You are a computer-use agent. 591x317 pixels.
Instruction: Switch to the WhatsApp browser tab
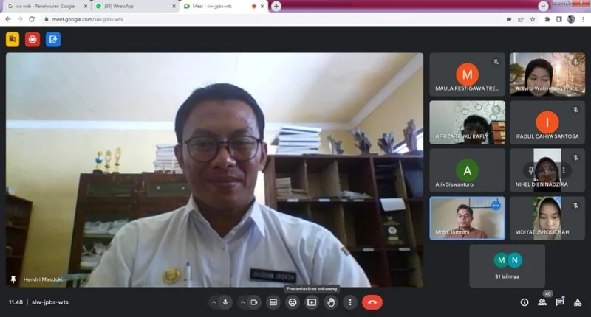tap(134, 7)
